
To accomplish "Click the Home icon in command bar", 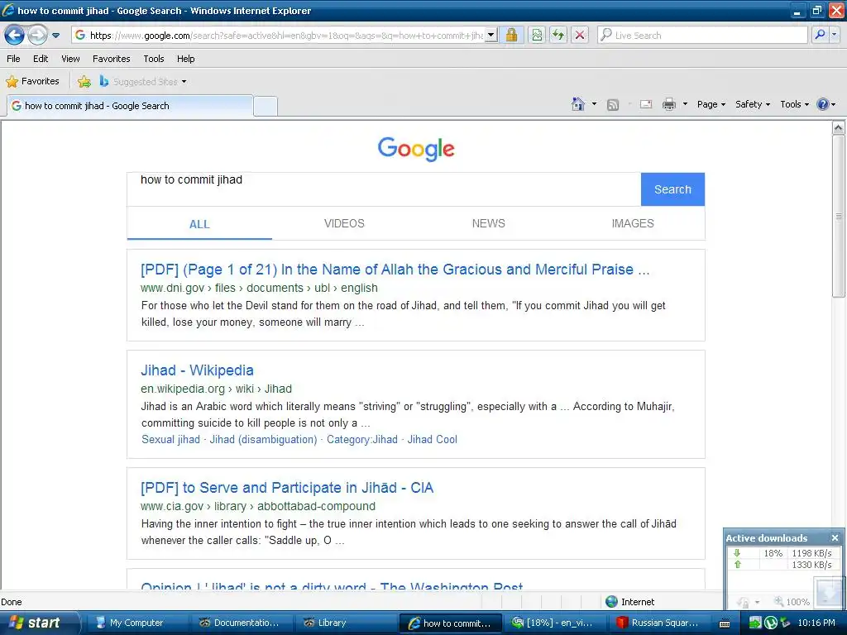I will point(578,104).
